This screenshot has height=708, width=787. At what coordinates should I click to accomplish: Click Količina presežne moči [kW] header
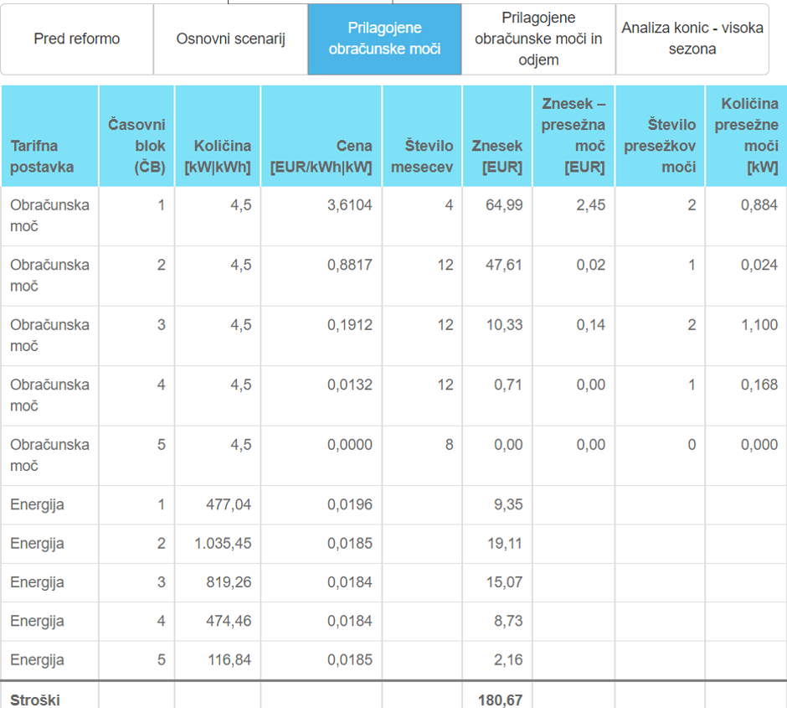746,135
